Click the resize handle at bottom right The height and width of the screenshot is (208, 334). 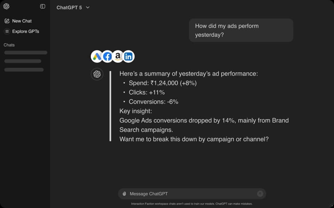pyautogui.click(x=331, y=205)
